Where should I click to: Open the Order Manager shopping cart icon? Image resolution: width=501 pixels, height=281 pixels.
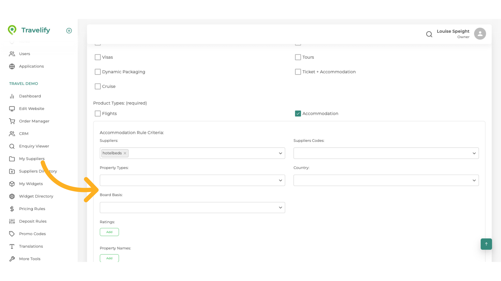(12, 121)
